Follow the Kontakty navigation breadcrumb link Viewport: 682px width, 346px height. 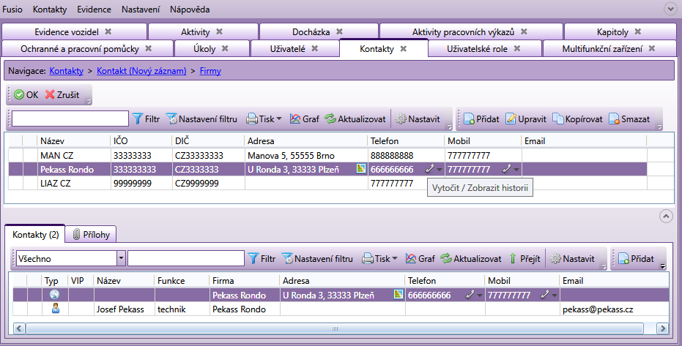(x=67, y=71)
